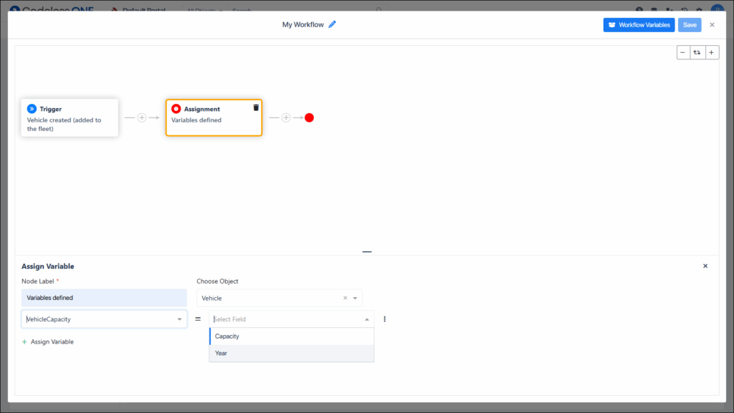Open the VehicleCapacity variable dropdown

[x=179, y=319]
